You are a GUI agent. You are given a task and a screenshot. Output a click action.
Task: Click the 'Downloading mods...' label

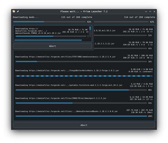coord(26,17)
